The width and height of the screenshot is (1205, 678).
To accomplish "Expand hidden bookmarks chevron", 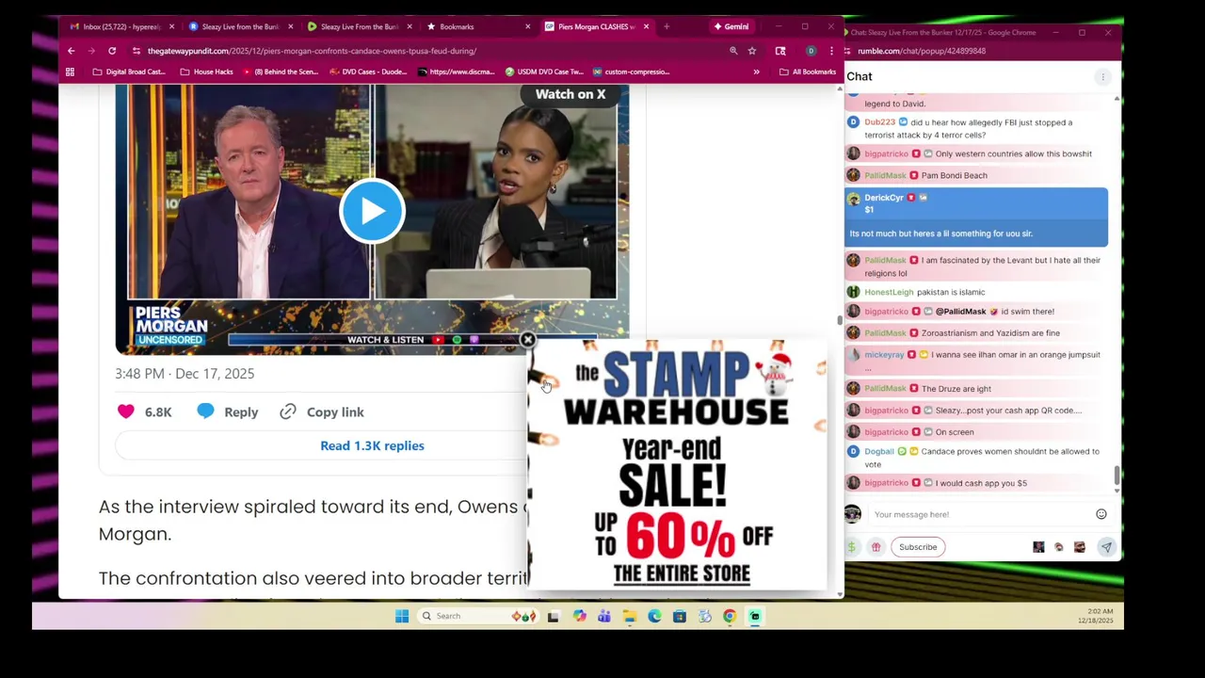I will pos(756,72).
